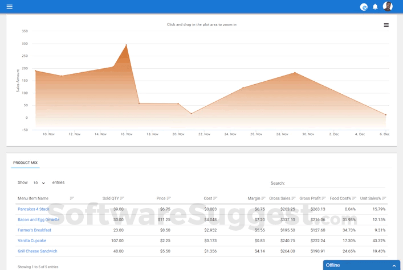The image size is (403, 270).
Task: Sort by Menu Item Name column icon
Action: pyautogui.click(x=72, y=198)
